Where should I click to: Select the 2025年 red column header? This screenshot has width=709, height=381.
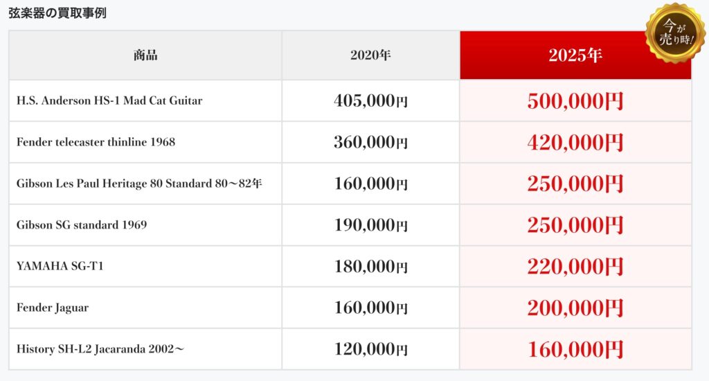tap(575, 55)
